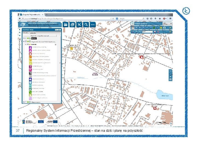The image size is (197, 147).
Task: Toggle the Miejscowości layer checkbox
Action: pyautogui.click(x=26, y=102)
